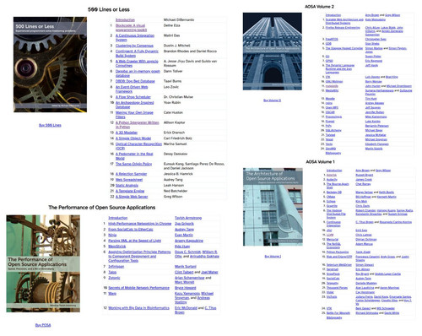Image resolution: width=422 pixels, height=336 pixels.
Task: Open A Pedometer in the Real World
Action: (x=134, y=156)
